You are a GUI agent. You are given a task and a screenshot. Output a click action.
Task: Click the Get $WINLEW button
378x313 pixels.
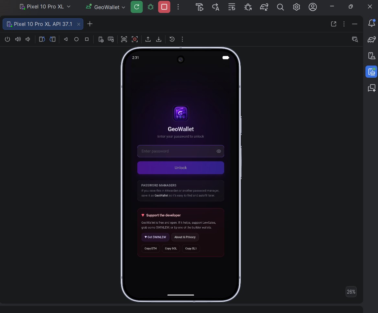pos(155,237)
